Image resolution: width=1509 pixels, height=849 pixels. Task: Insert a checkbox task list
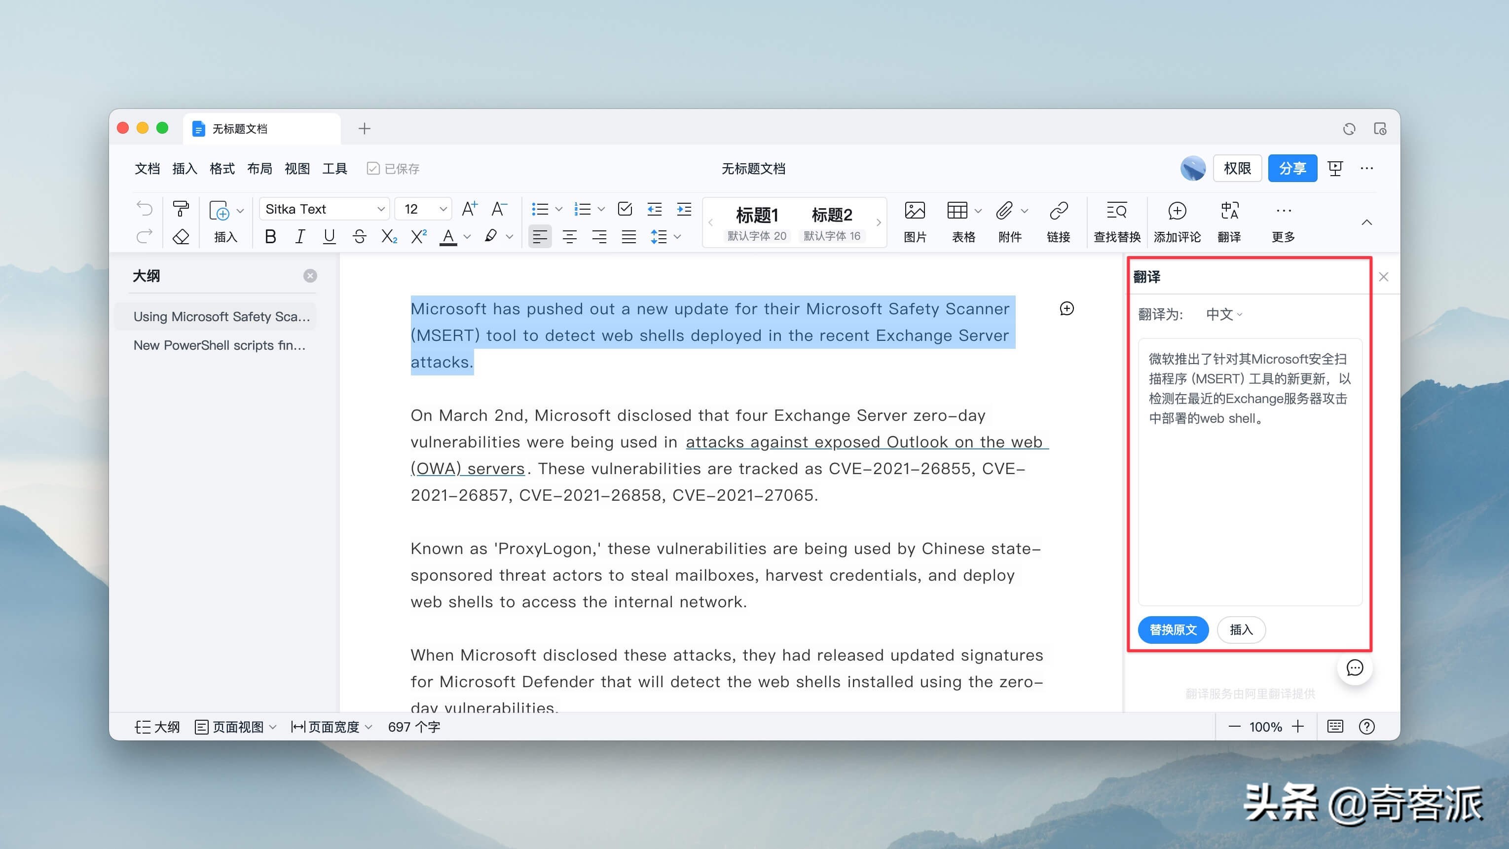625,209
